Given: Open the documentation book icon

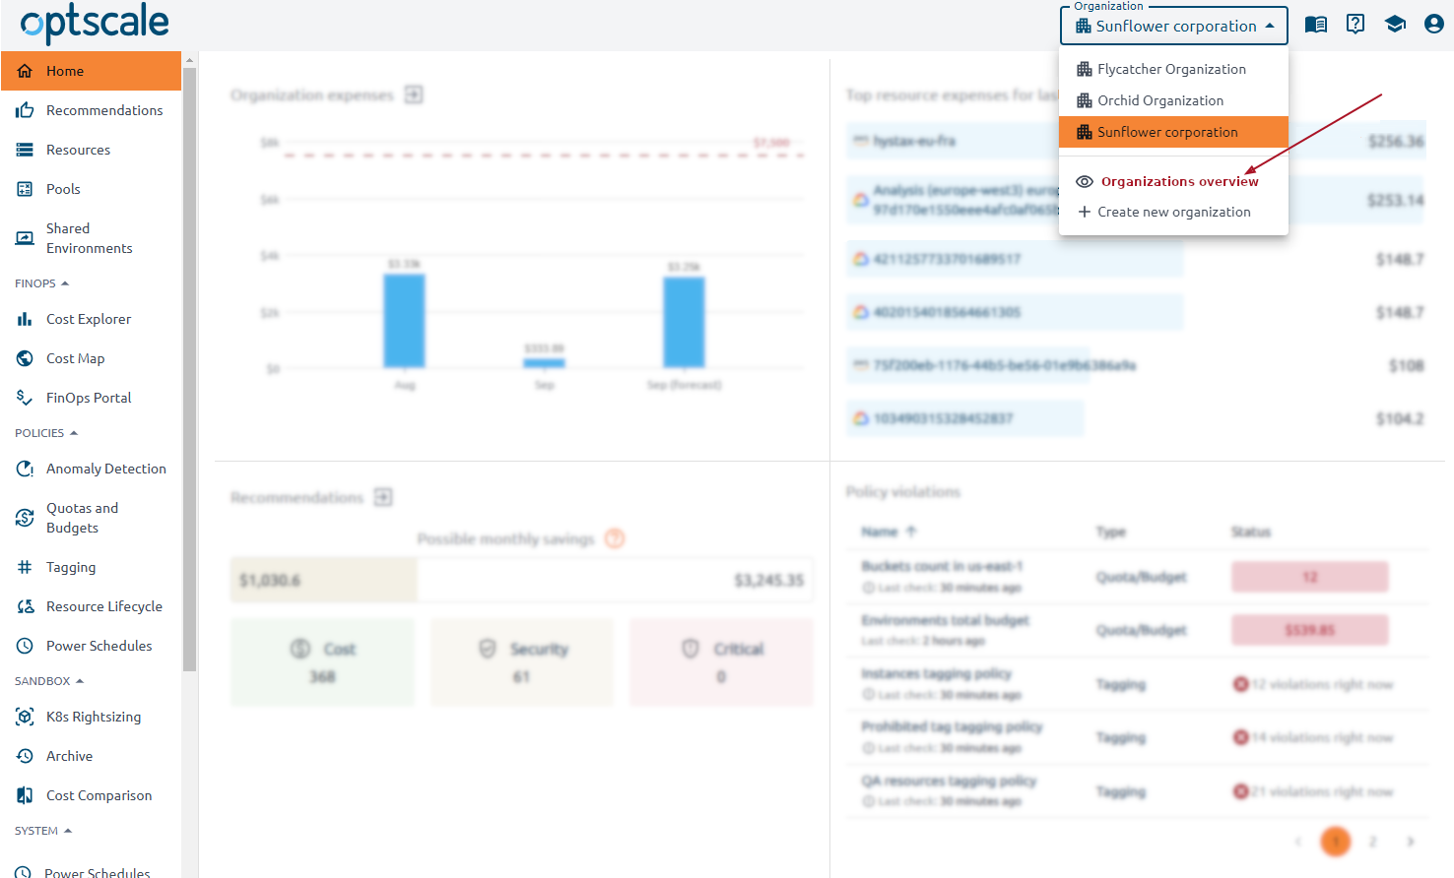Looking at the screenshot, I should [x=1316, y=25].
